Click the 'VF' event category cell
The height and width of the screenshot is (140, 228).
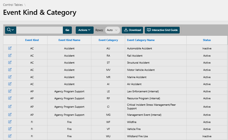click(108, 129)
